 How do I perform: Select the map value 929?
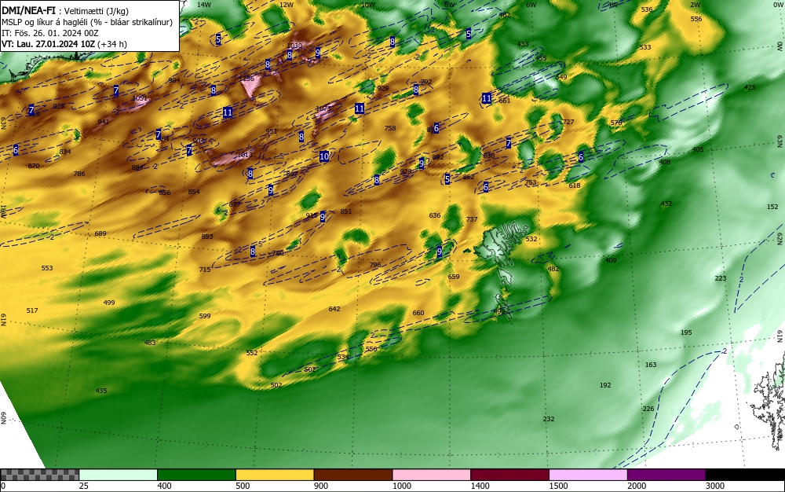point(383,88)
